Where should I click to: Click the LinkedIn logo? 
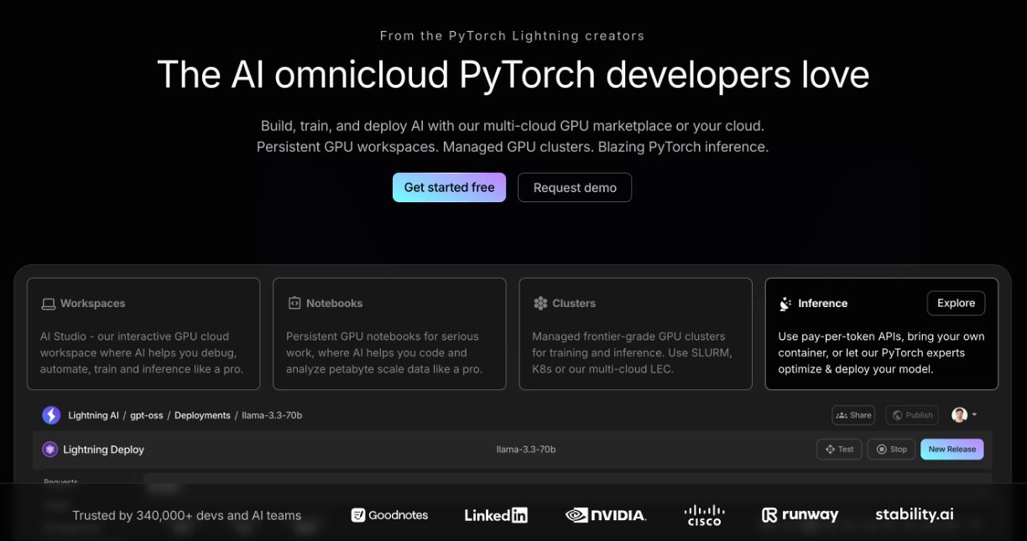coord(496,515)
